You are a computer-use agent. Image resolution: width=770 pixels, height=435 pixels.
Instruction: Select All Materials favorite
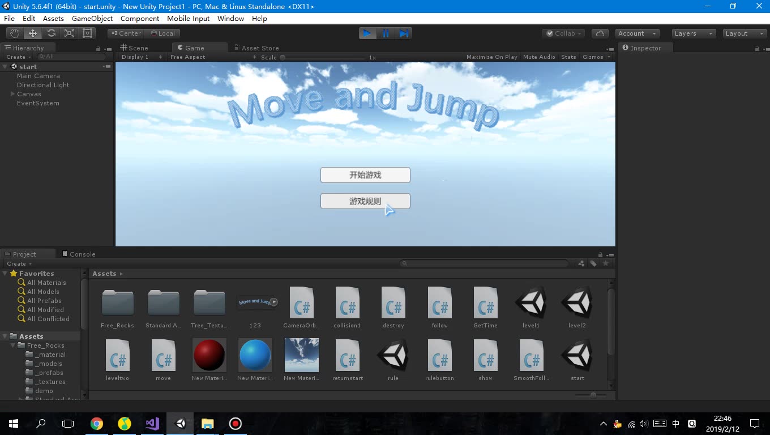46,283
